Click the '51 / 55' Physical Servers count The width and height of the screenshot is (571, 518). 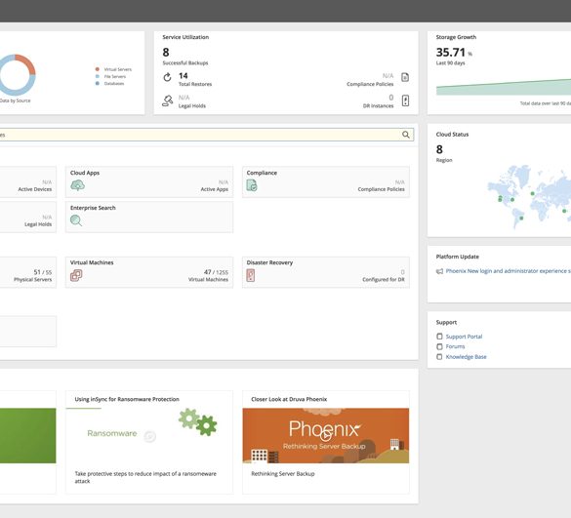pyautogui.click(x=43, y=272)
